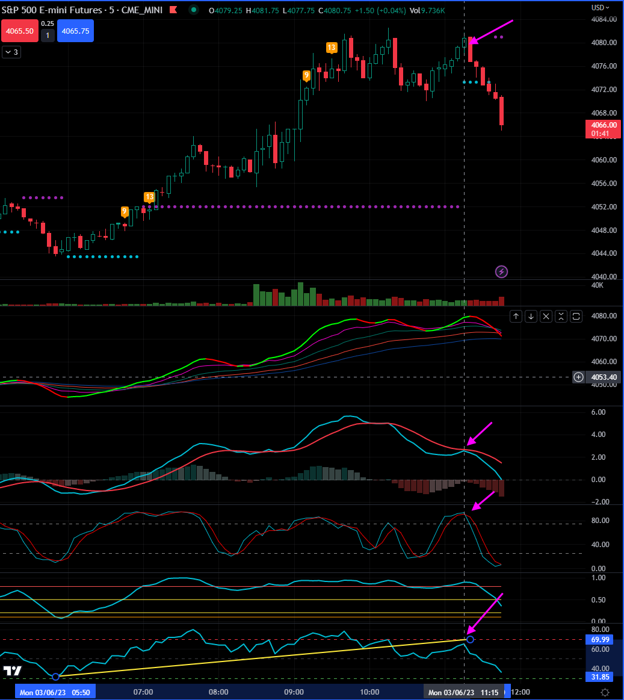Collapse the moving-average pane

point(561,316)
